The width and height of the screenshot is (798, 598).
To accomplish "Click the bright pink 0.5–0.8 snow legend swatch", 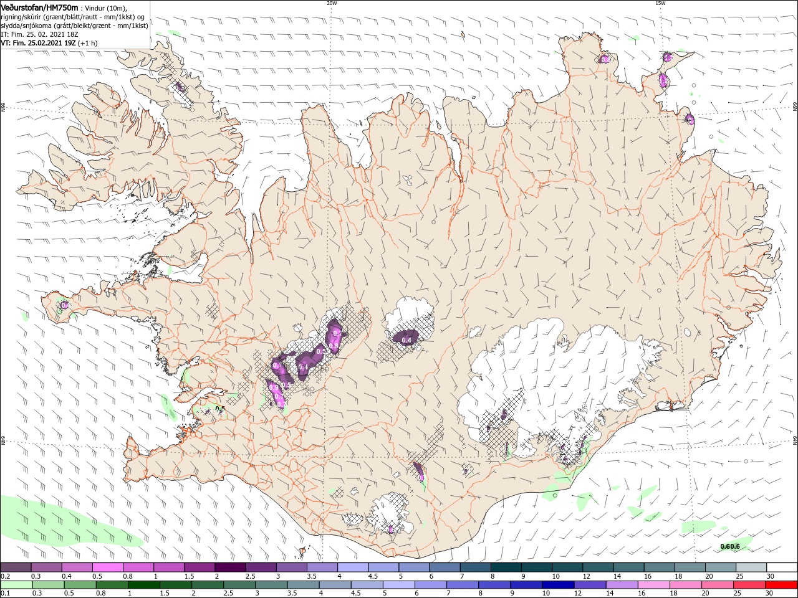I will [107, 567].
